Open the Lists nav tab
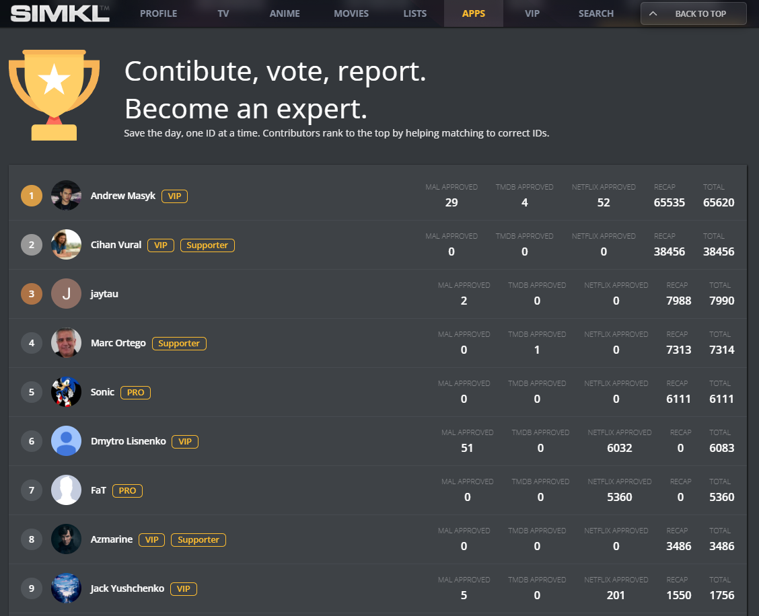The width and height of the screenshot is (759, 616). [414, 13]
